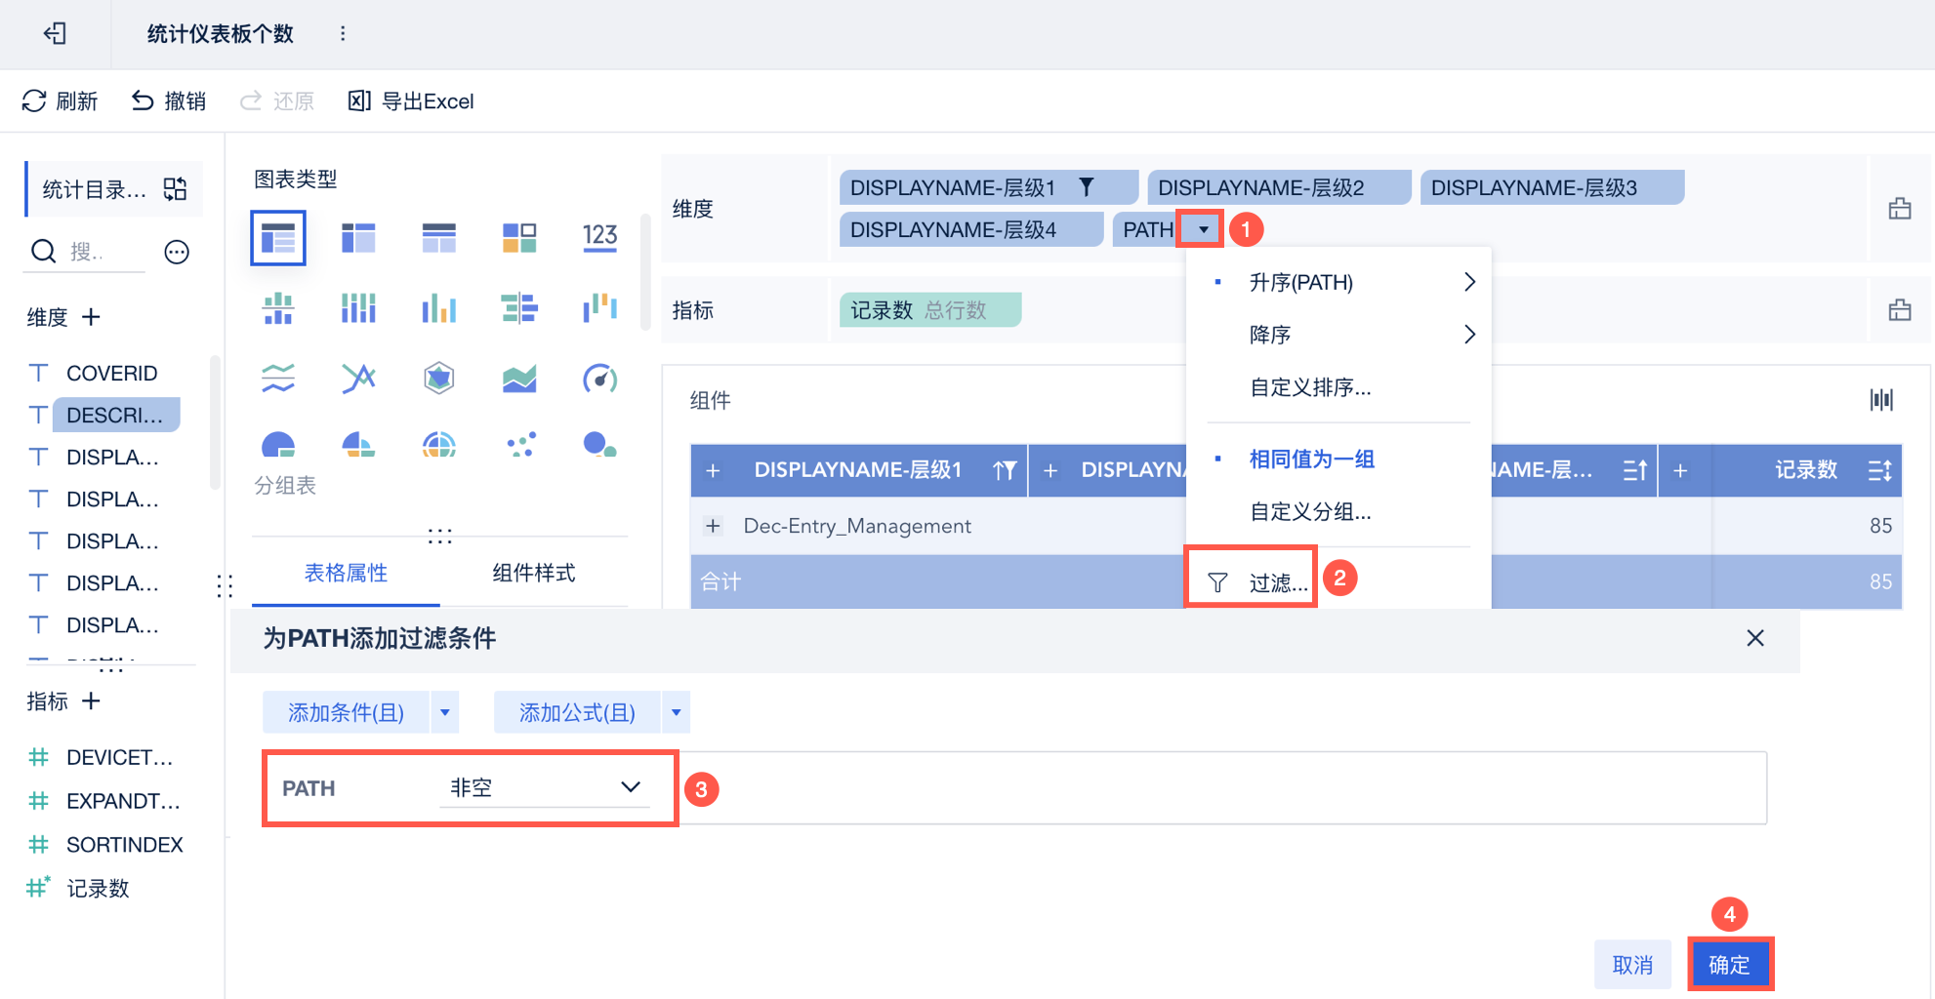Click the blue 确定 button
The height and width of the screenshot is (999, 1935).
coord(1729,965)
